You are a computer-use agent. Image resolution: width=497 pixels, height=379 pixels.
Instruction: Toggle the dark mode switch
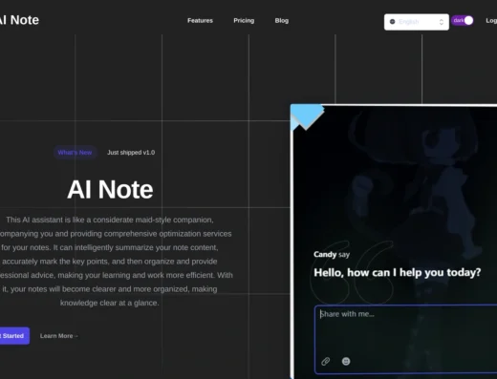463,21
